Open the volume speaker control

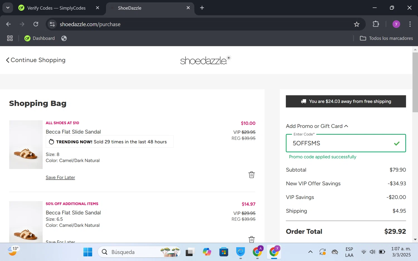coord(373,252)
